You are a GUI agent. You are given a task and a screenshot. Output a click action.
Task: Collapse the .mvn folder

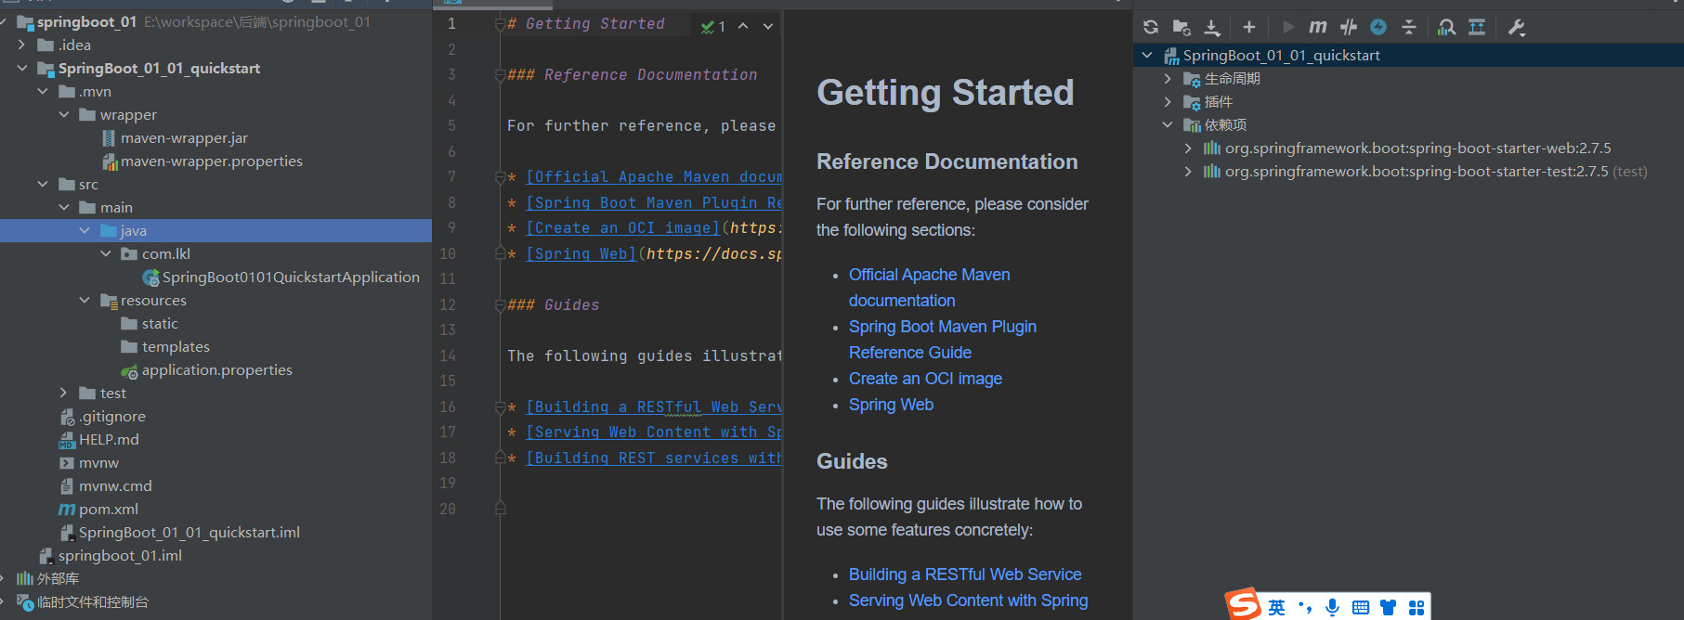pos(43,91)
